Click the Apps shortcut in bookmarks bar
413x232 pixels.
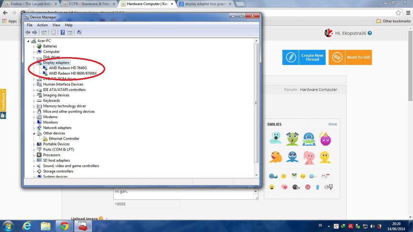click(x=9, y=21)
